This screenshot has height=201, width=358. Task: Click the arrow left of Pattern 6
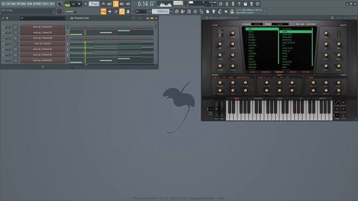click(150, 11)
